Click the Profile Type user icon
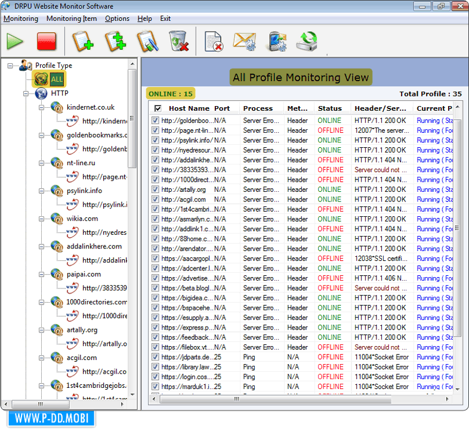Viewport: 469px width, 429px height. [x=26, y=65]
